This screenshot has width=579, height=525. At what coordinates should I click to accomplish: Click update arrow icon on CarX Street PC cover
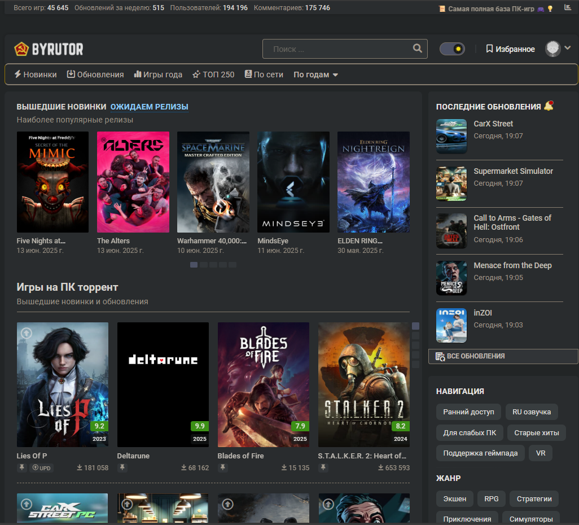click(26, 504)
